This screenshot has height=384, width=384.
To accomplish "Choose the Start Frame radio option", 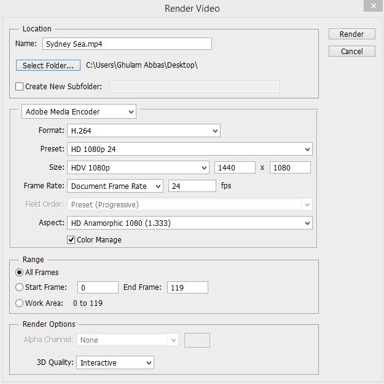I will click(x=20, y=287).
